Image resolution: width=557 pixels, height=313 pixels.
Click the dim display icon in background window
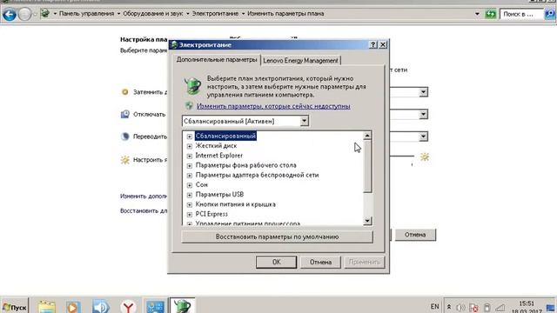(x=124, y=92)
